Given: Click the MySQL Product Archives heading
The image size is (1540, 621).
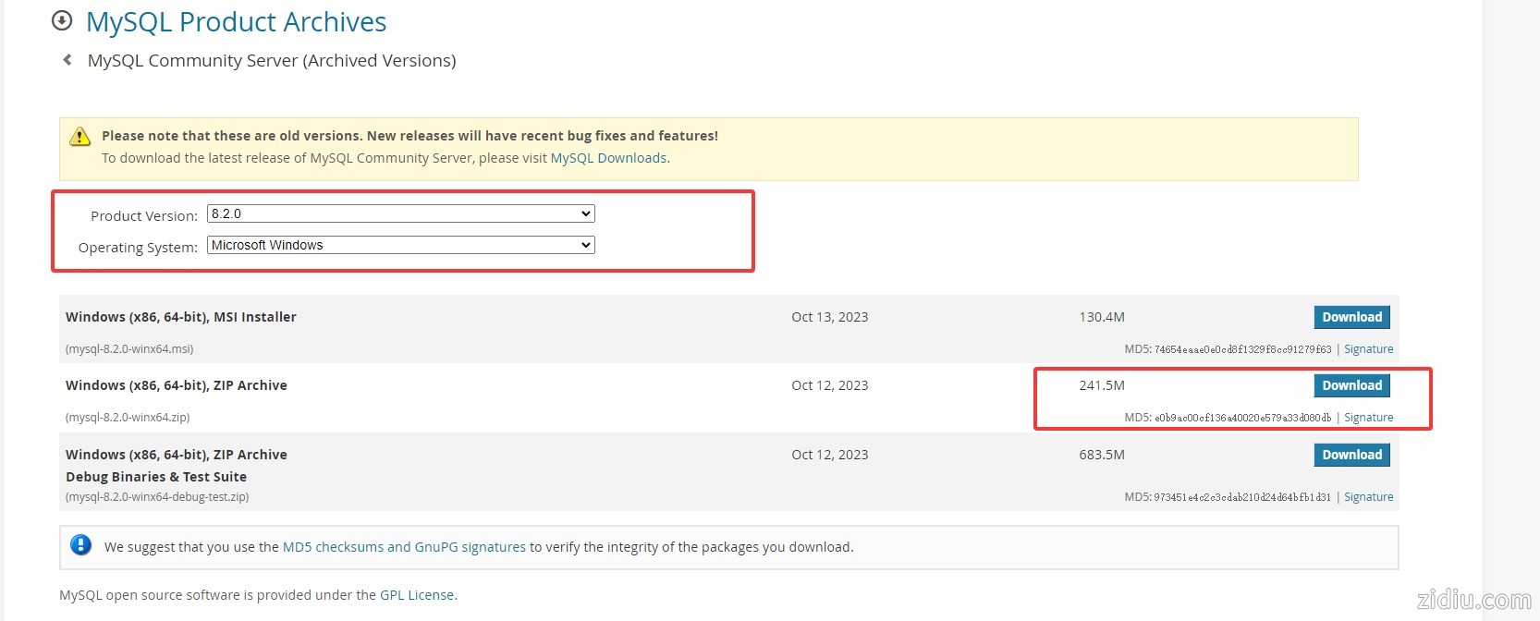Looking at the screenshot, I should tap(236, 22).
